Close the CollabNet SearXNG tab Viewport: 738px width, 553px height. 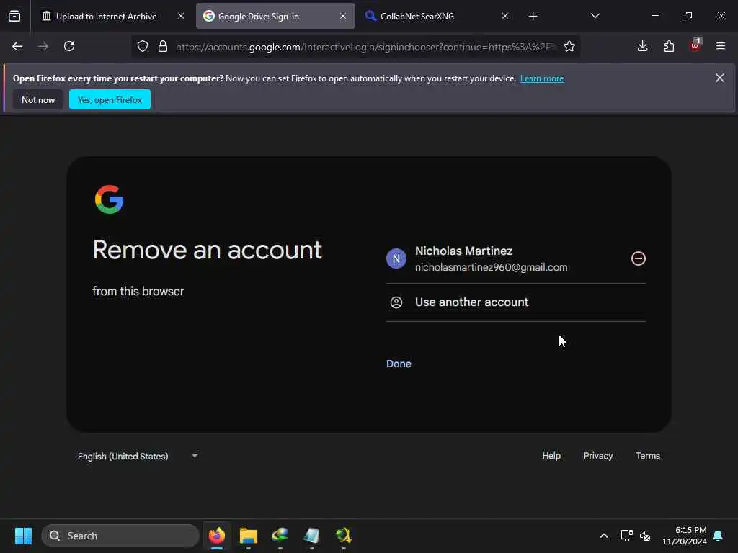(505, 17)
